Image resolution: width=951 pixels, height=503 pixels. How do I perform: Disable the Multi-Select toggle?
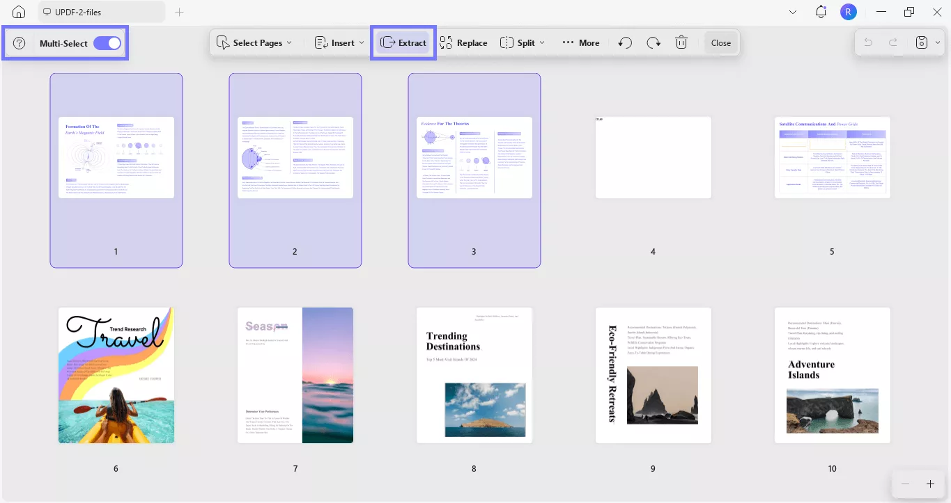tap(107, 42)
